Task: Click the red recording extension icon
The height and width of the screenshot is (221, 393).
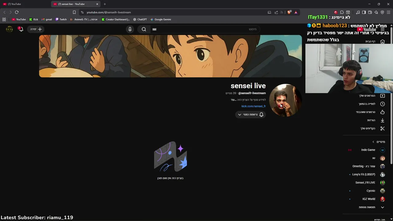Action: [336, 12]
